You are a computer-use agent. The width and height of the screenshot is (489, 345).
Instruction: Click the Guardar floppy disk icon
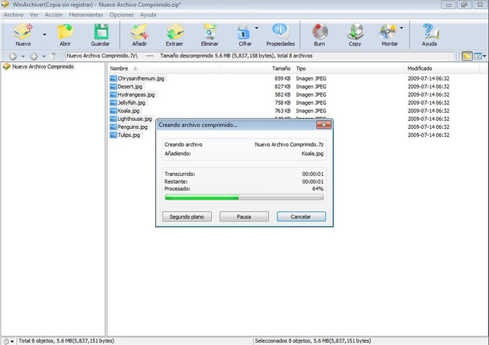(101, 32)
